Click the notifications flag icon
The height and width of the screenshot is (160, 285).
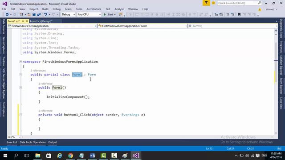point(206,3)
